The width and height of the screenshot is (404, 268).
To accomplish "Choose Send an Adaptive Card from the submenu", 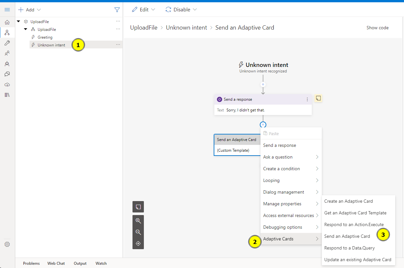I will [347, 236].
